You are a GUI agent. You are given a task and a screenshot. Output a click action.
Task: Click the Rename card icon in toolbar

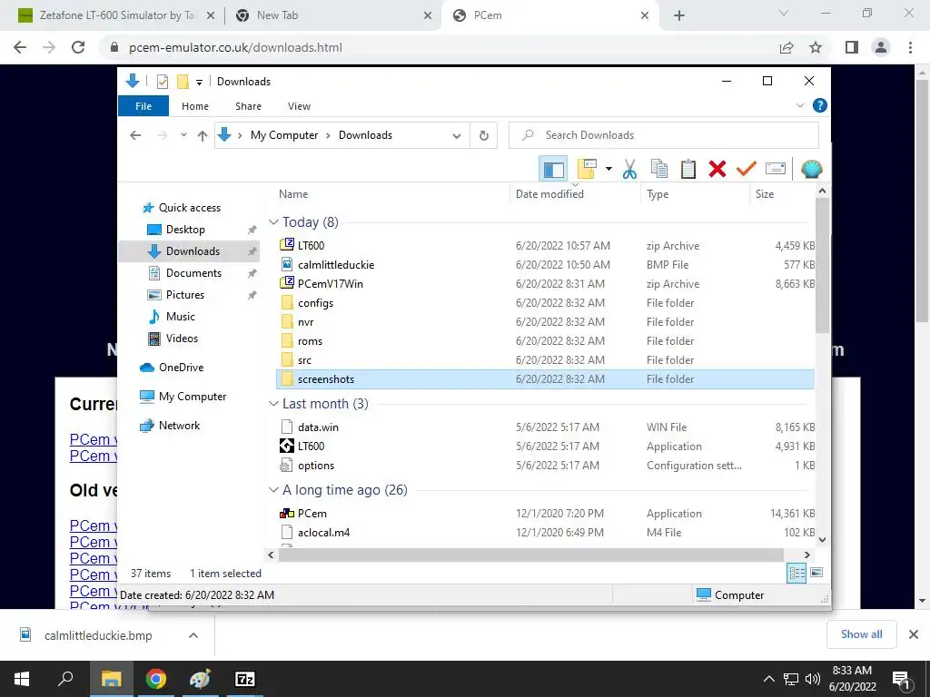[x=776, y=170]
